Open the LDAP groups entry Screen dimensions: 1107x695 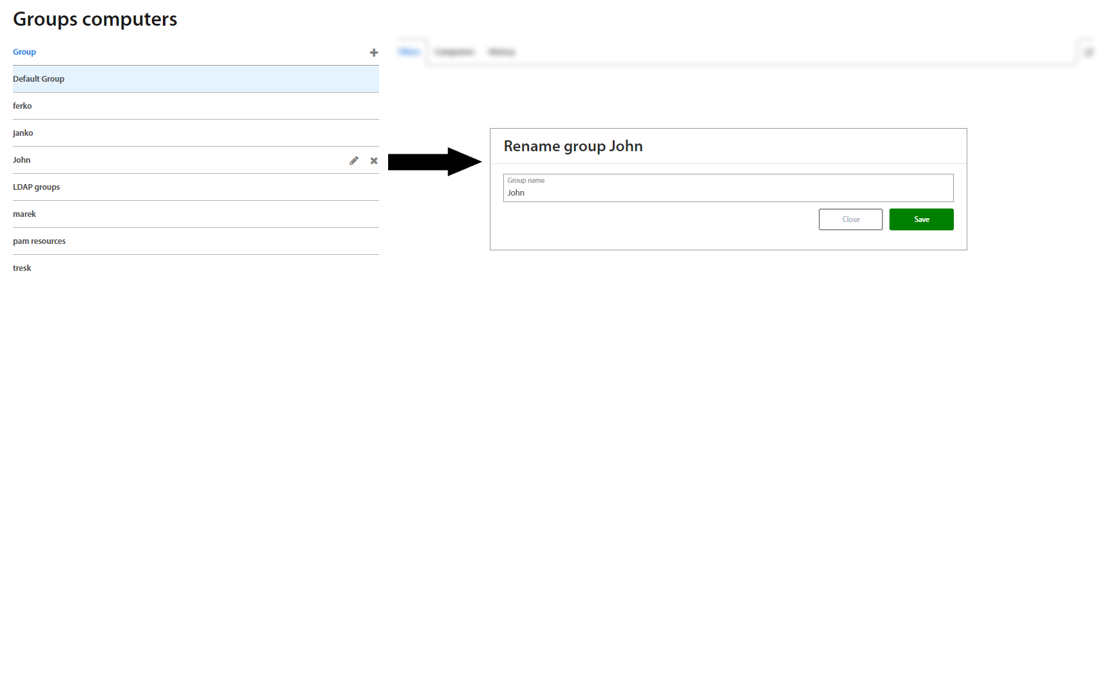[x=37, y=187]
